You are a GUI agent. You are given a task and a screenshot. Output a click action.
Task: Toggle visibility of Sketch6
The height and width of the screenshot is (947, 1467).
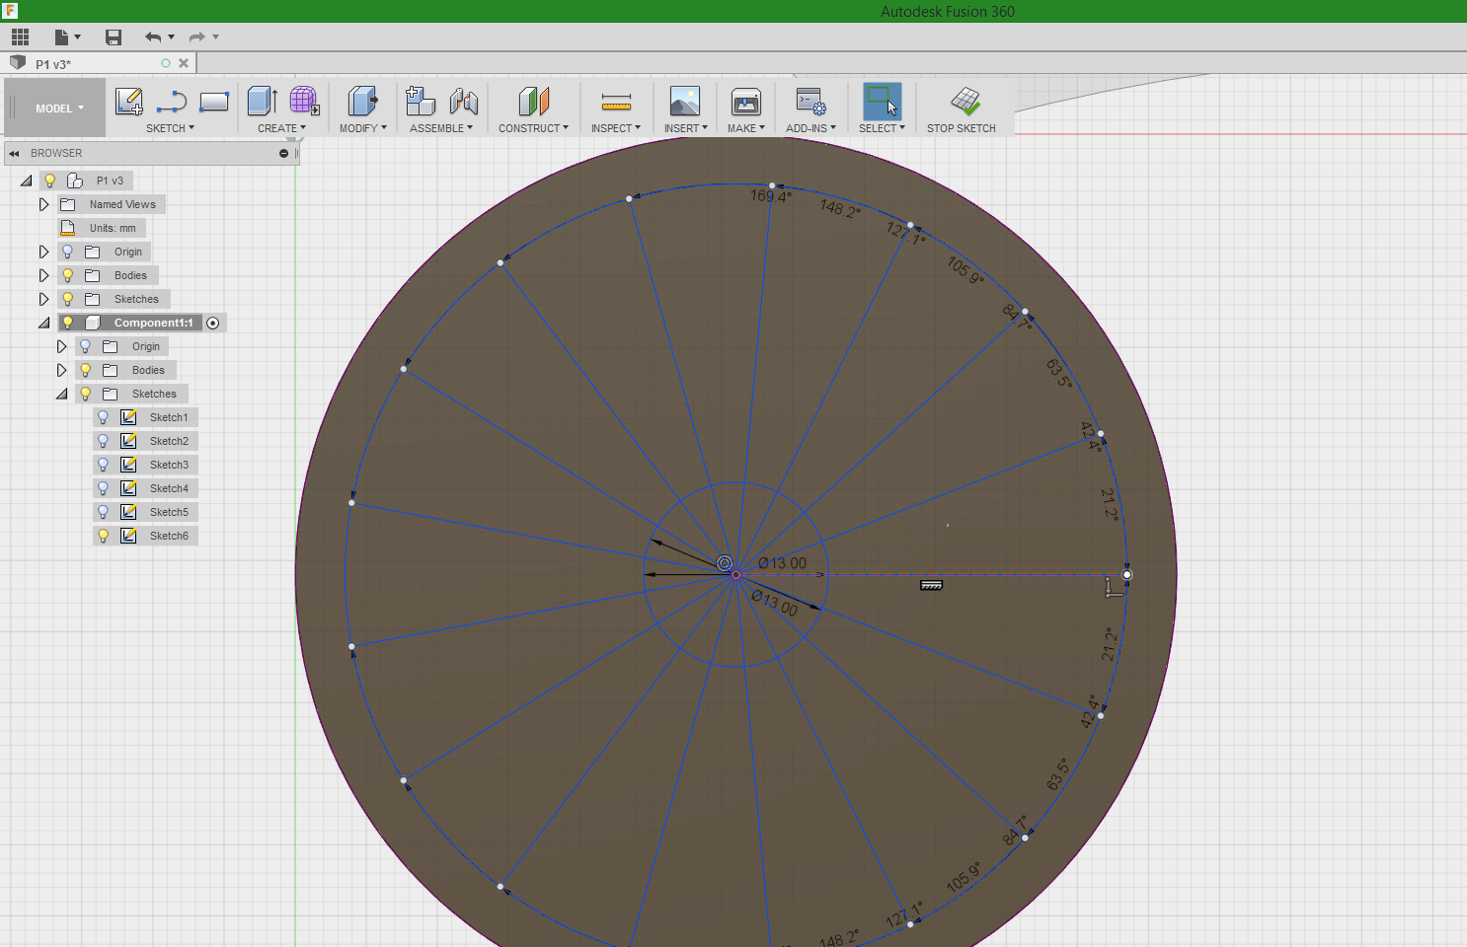(103, 536)
